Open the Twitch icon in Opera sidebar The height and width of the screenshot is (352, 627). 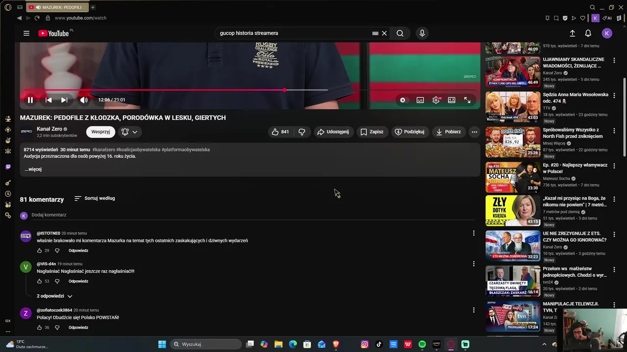(8, 167)
